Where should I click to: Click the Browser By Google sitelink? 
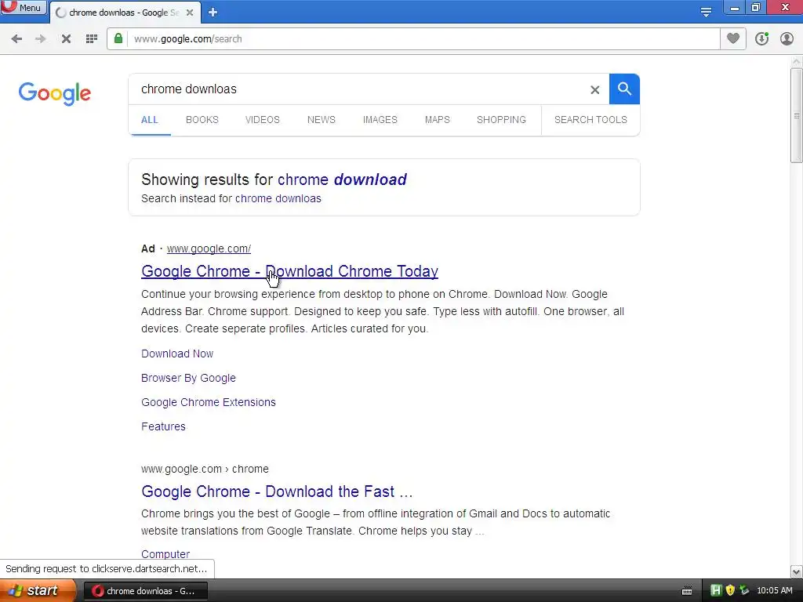click(188, 378)
